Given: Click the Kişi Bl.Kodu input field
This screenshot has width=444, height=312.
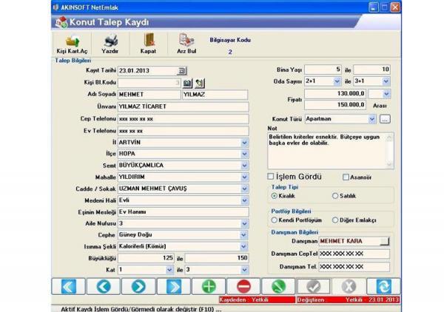Looking at the screenshot, I should [149, 83].
